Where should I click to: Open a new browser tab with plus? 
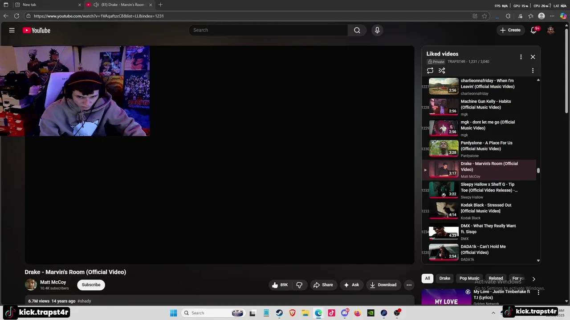click(160, 5)
